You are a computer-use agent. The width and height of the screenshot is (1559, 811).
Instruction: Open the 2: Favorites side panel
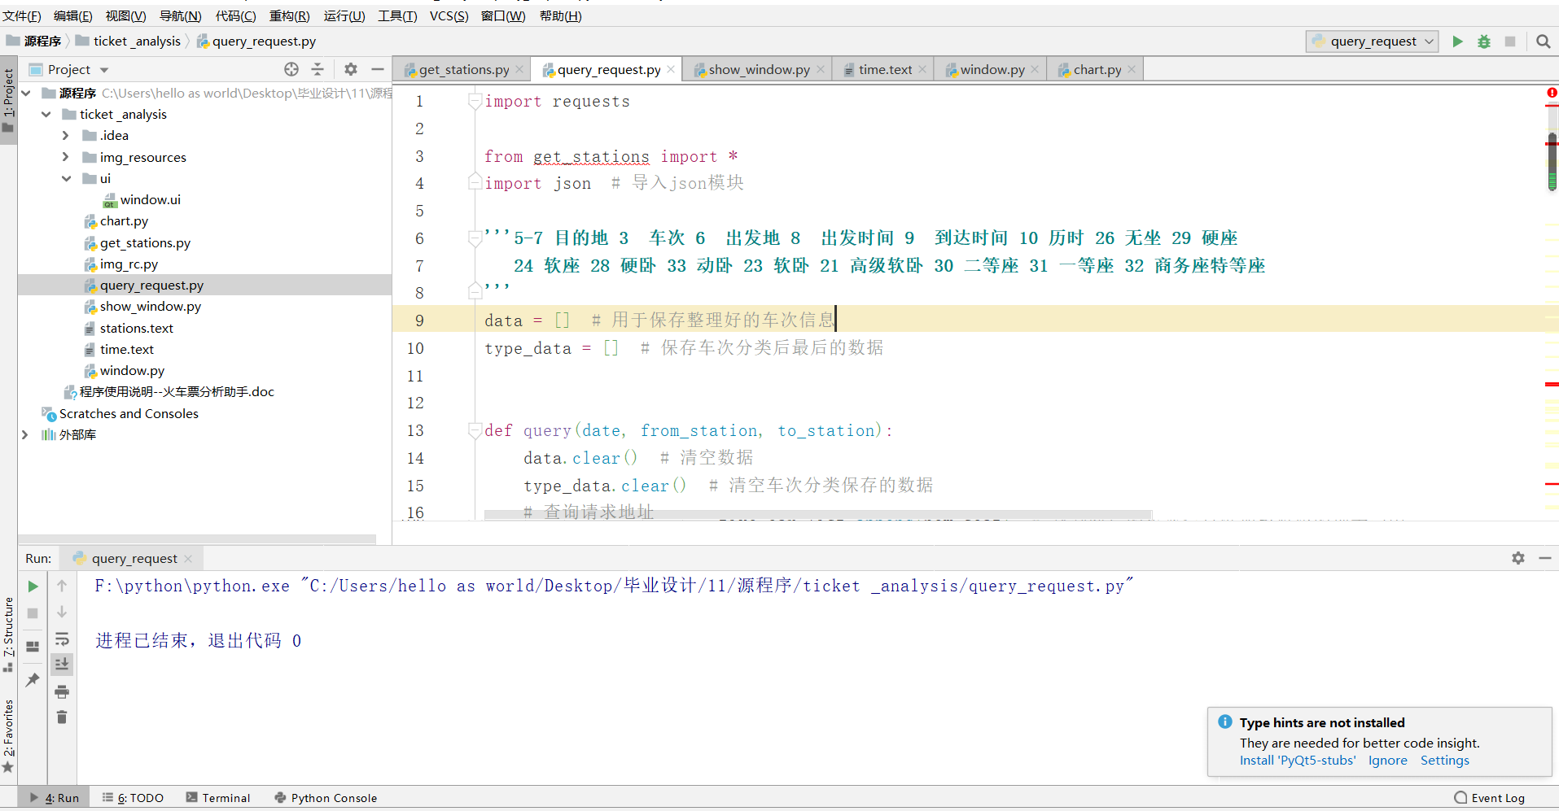pos(8,736)
